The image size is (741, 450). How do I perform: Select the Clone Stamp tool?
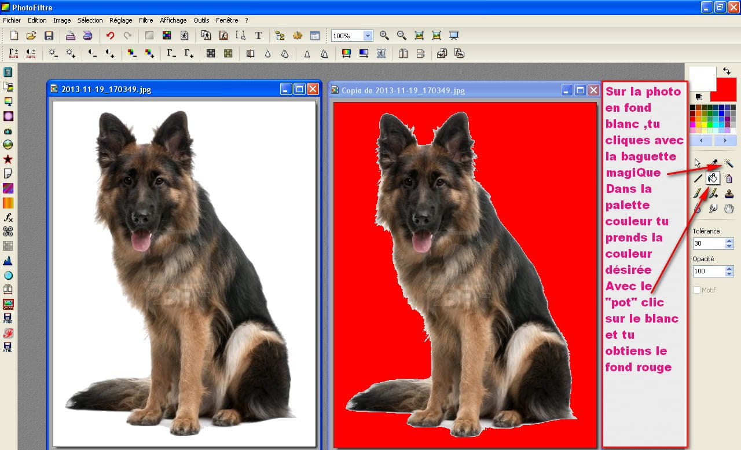click(729, 193)
